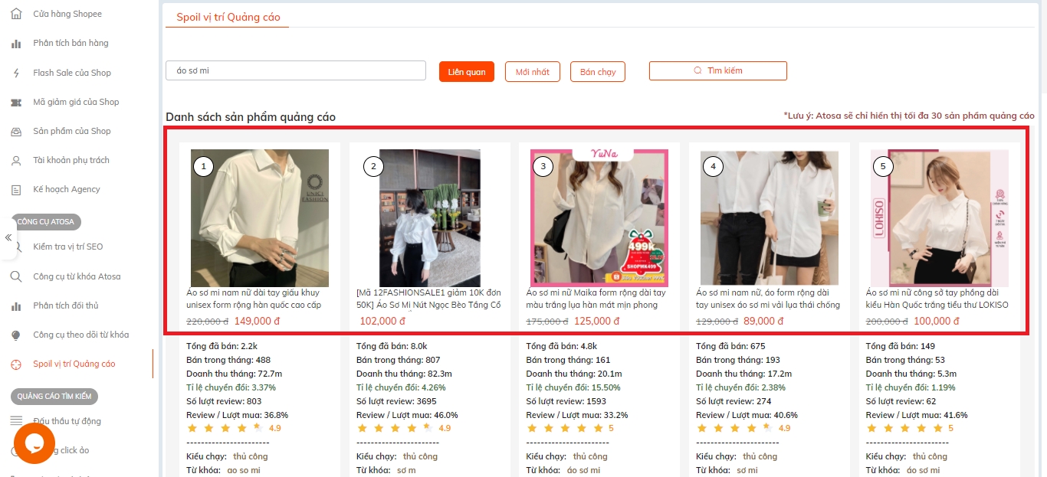Viewport: 1047px width, 477px height.
Task: Select the Liên quan sort filter
Action: point(467,72)
